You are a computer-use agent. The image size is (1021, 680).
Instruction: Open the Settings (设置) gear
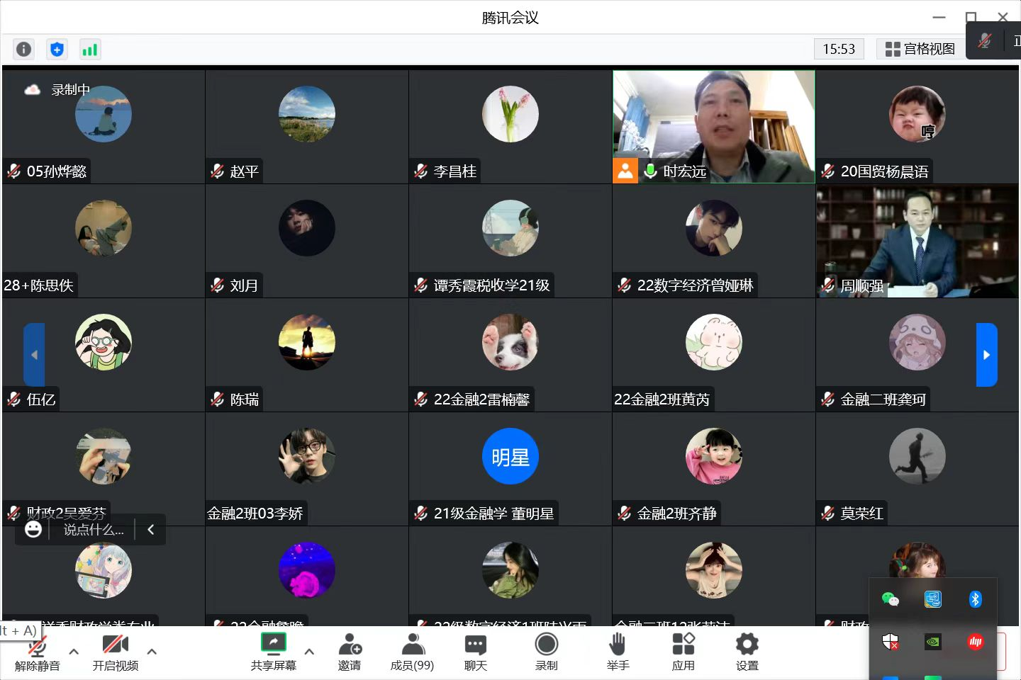click(747, 652)
